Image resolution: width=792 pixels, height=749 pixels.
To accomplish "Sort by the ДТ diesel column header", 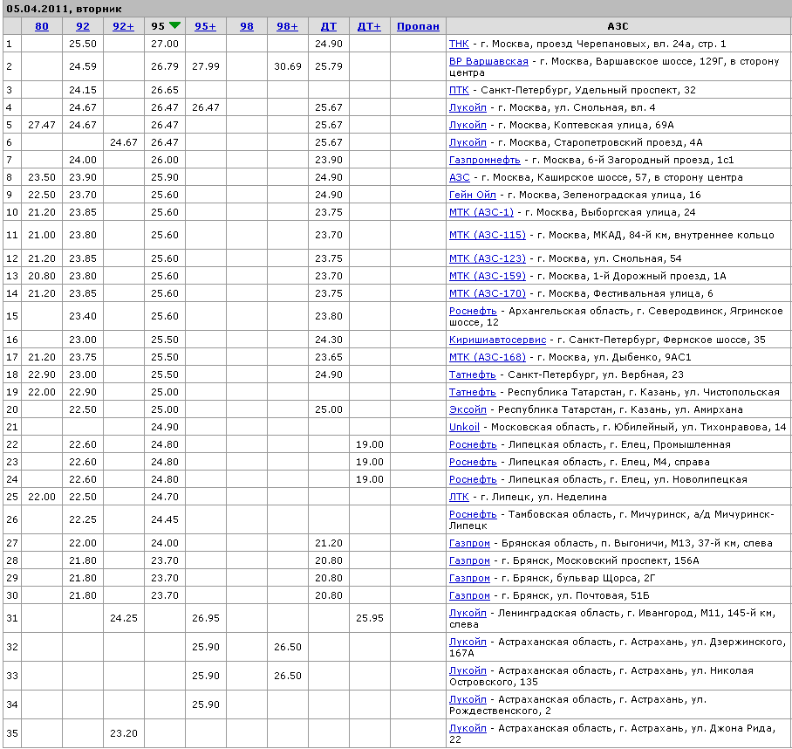I will (x=329, y=26).
